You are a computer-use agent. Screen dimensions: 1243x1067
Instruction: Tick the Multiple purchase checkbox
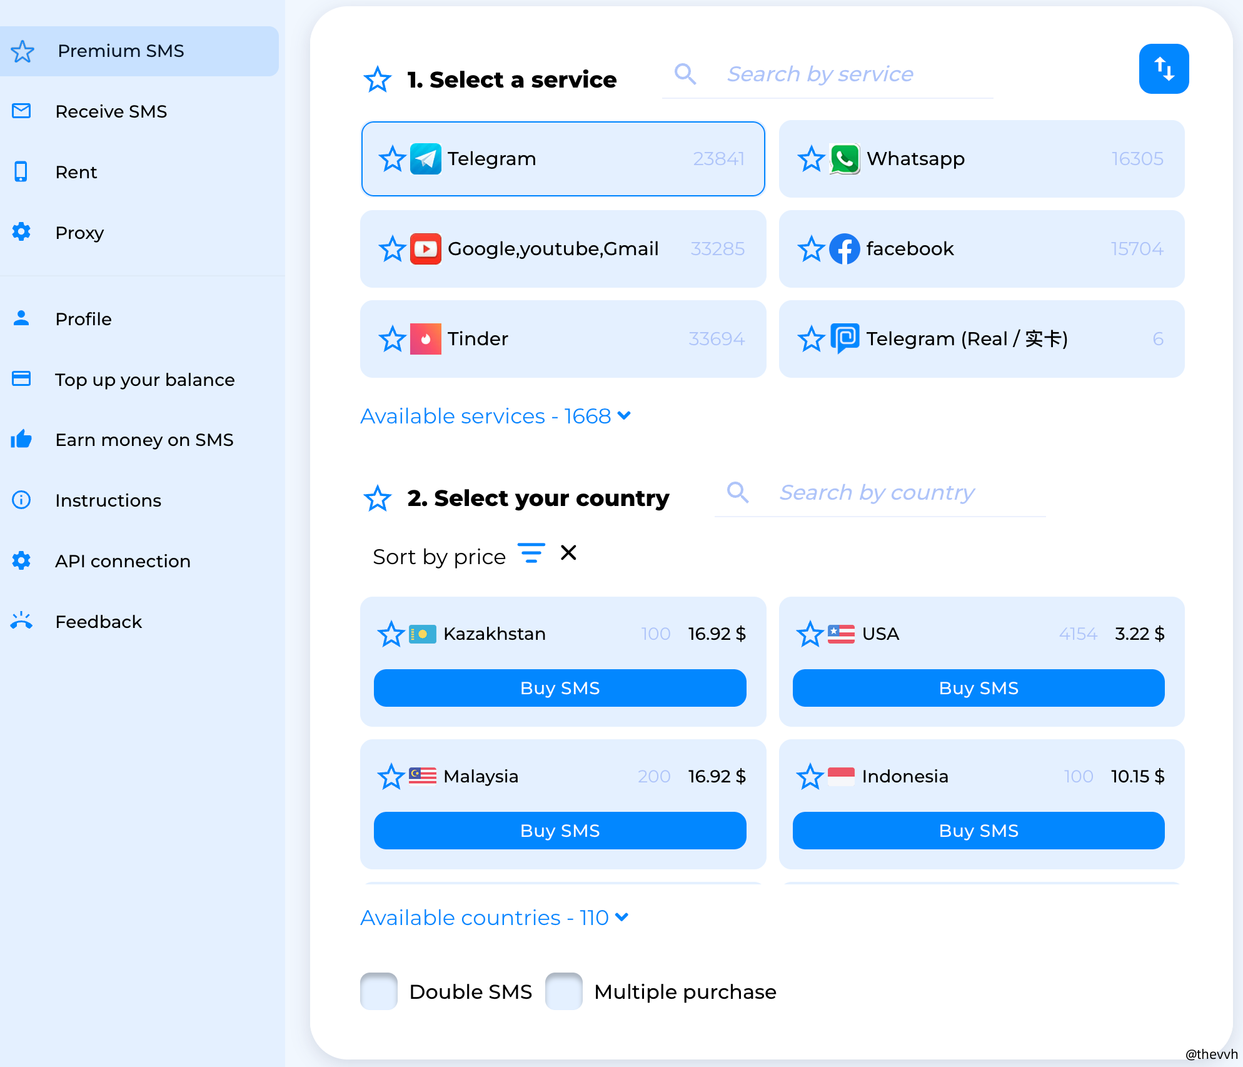pyautogui.click(x=563, y=991)
